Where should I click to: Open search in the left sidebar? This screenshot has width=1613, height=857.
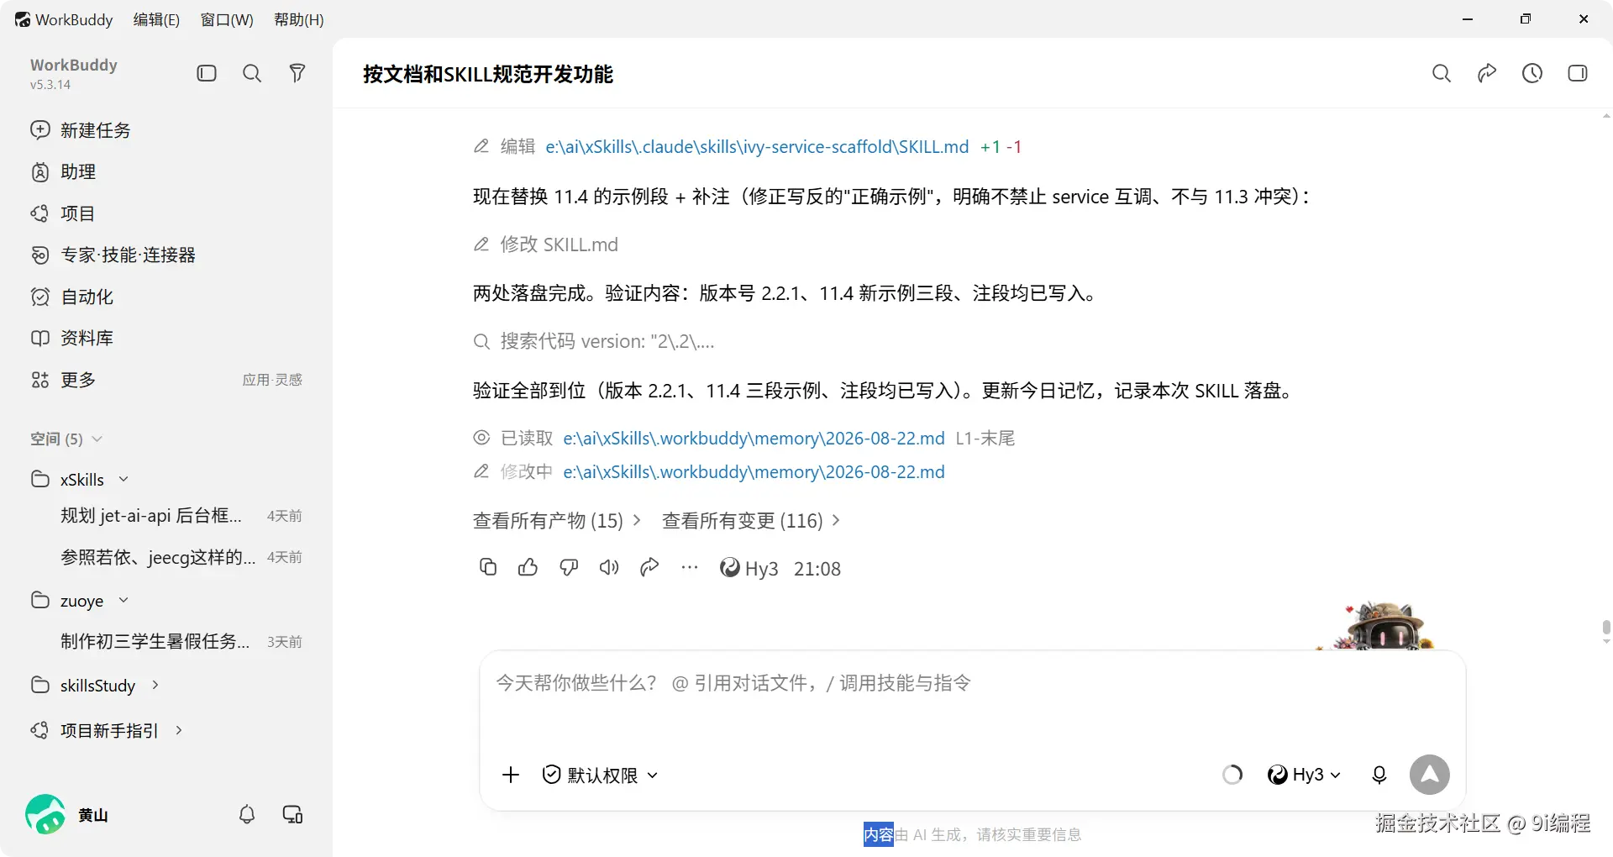(252, 73)
